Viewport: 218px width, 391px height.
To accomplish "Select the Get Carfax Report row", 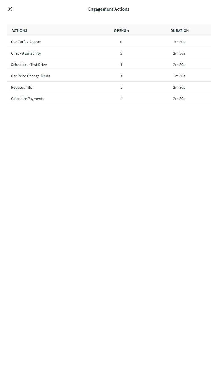I will [x=26, y=42].
